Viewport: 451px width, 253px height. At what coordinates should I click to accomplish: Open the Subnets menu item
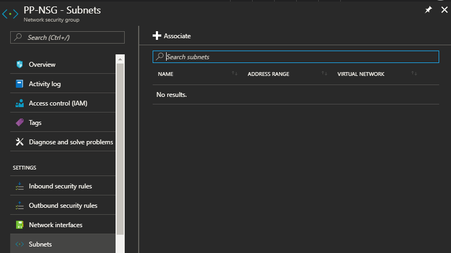tap(40, 244)
